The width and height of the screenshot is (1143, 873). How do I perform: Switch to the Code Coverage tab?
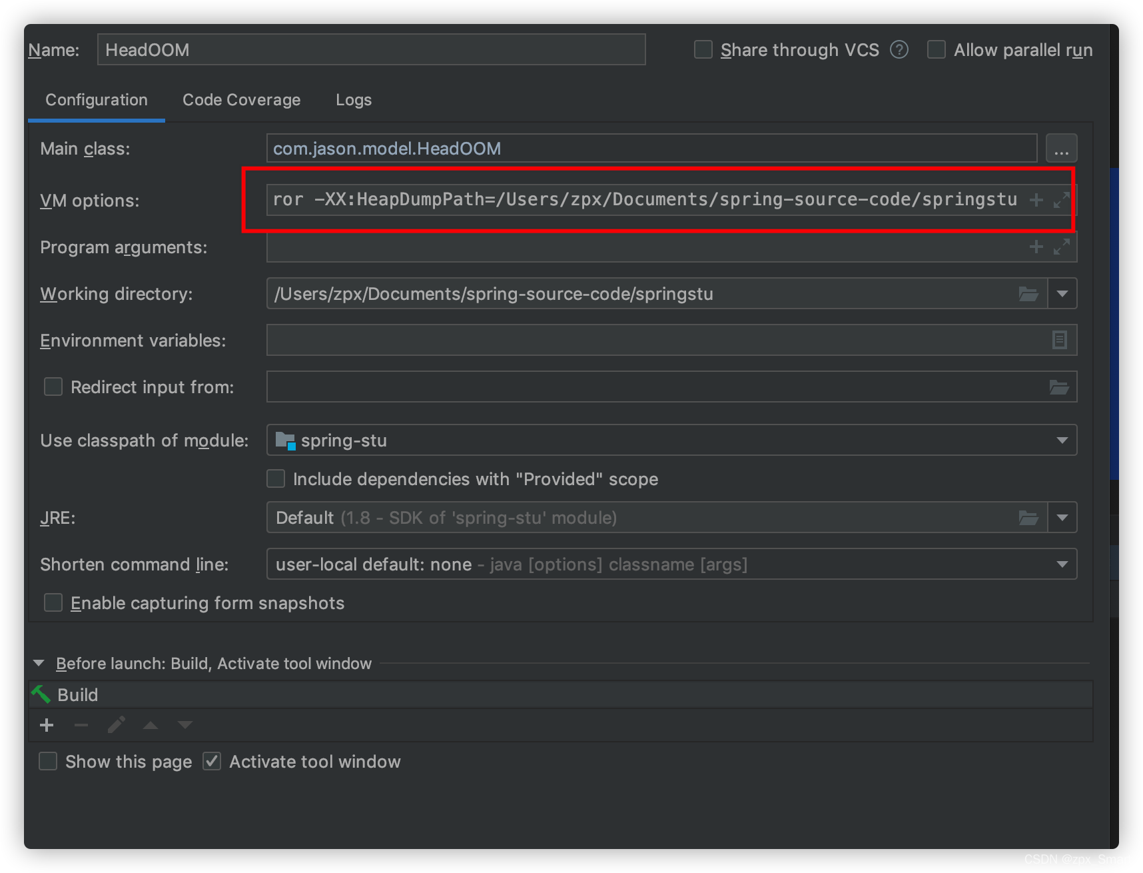241,100
